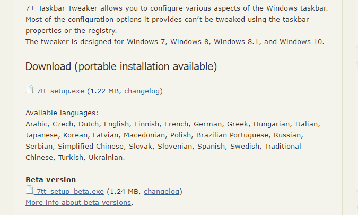Click Brazilian Portuguese in the languages list

232,135
